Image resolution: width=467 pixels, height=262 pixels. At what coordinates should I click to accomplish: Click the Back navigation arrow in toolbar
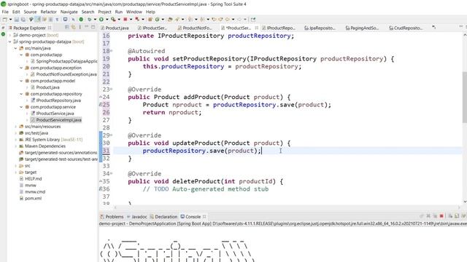pos(227,20)
